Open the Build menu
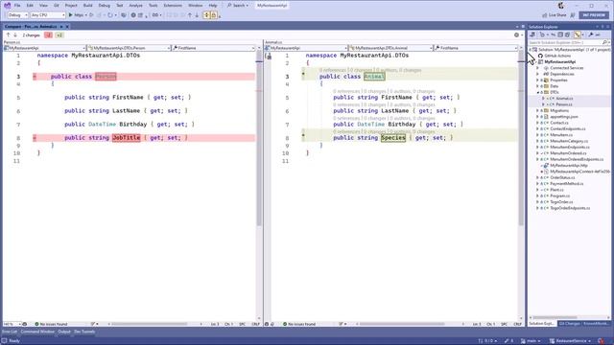This screenshot has height=345, width=614. coord(87,6)
